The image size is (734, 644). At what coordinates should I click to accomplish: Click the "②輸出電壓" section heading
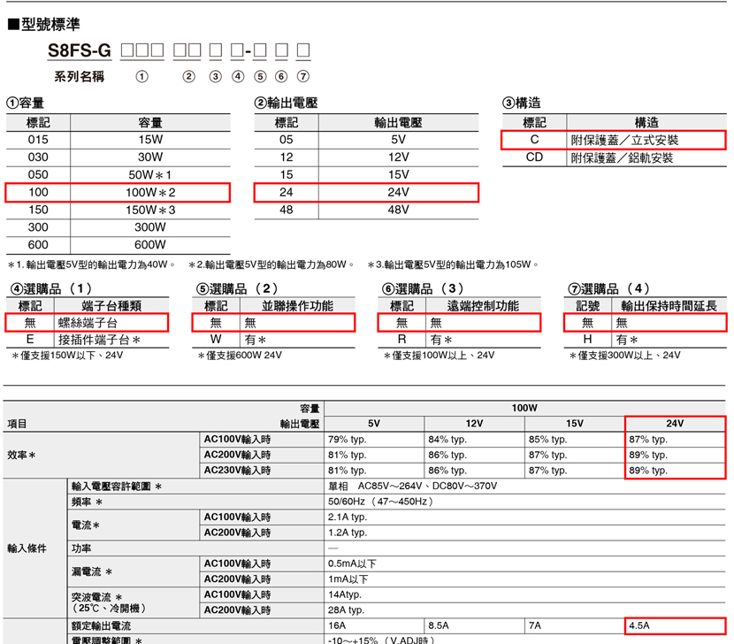coord(286,103)
